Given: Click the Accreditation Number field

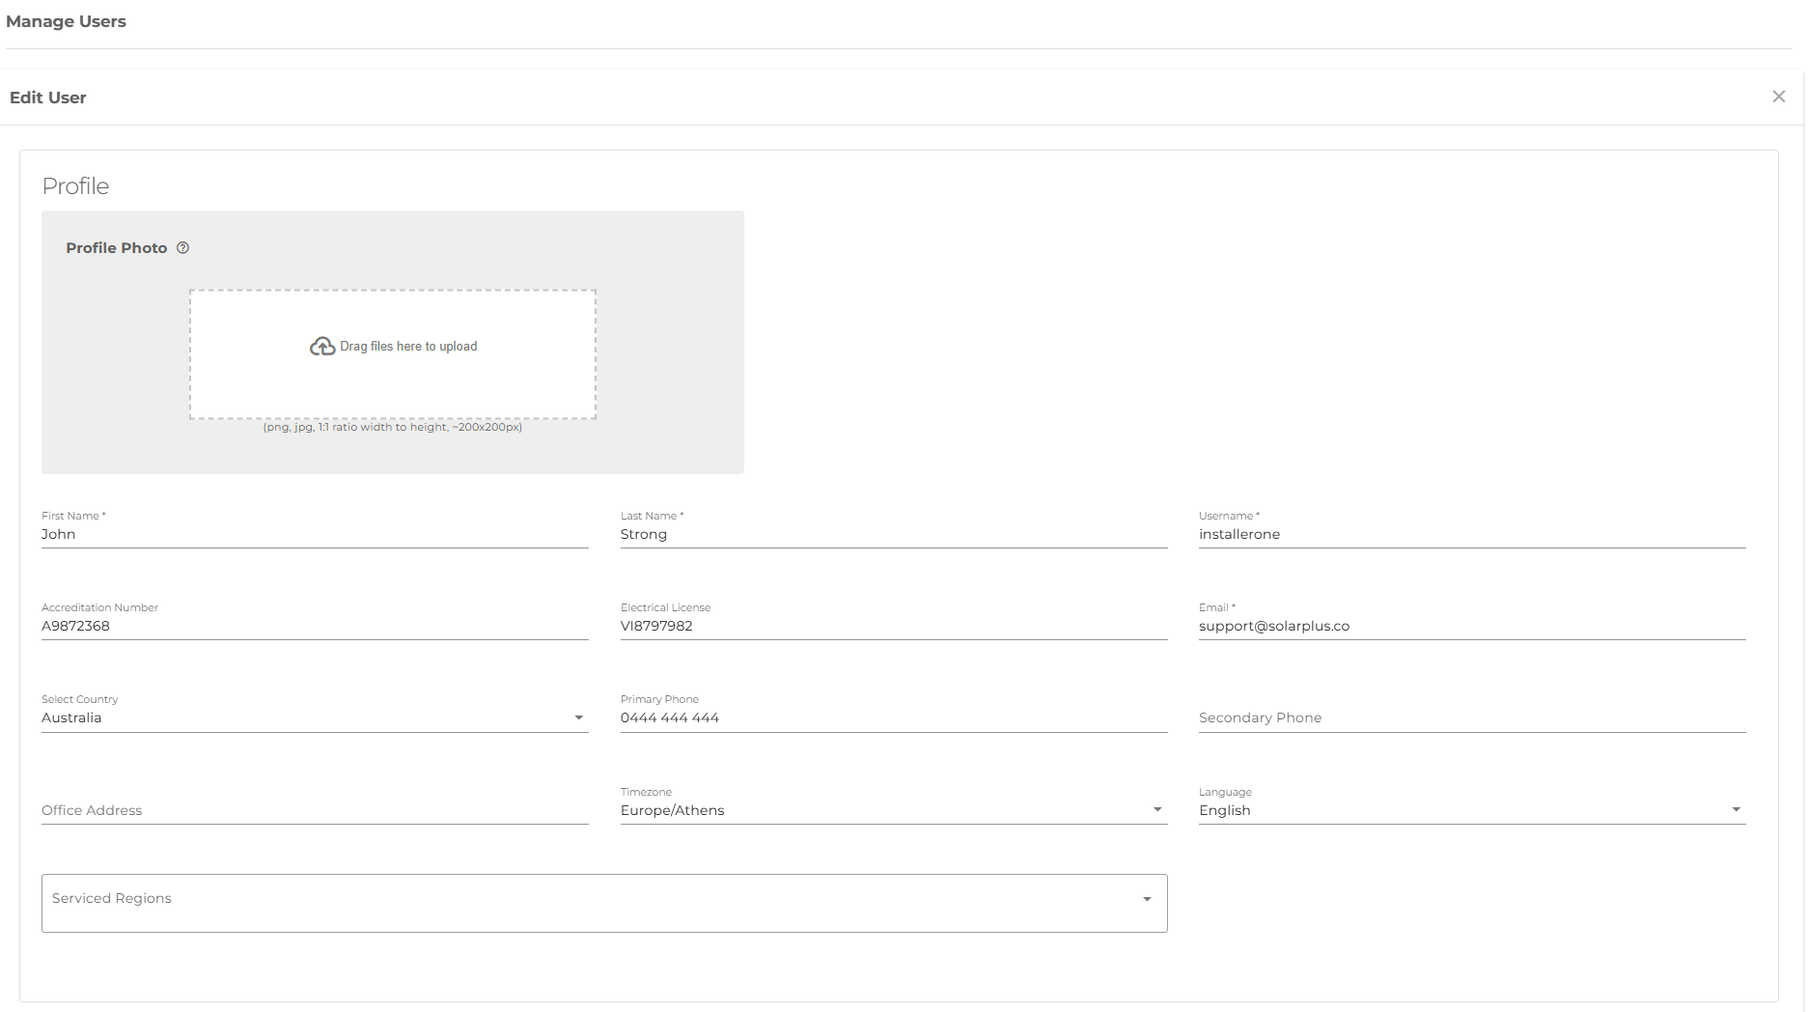Looking at the screenshot, I should click(x=314, y=626).
